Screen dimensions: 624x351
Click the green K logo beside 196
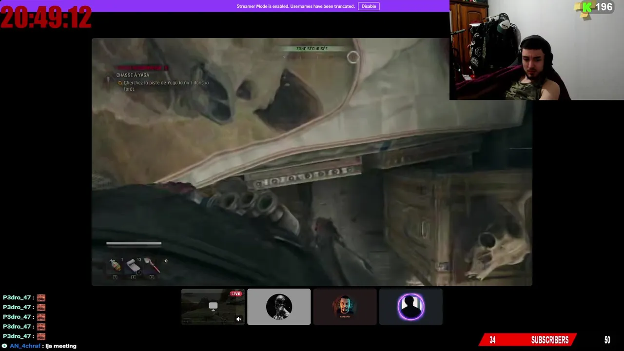pyautogui.click(x=587, y=7)
